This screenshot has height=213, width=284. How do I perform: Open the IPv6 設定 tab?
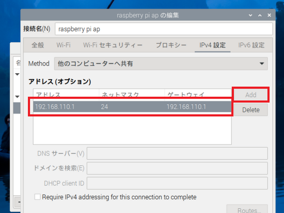click(252, 45)
